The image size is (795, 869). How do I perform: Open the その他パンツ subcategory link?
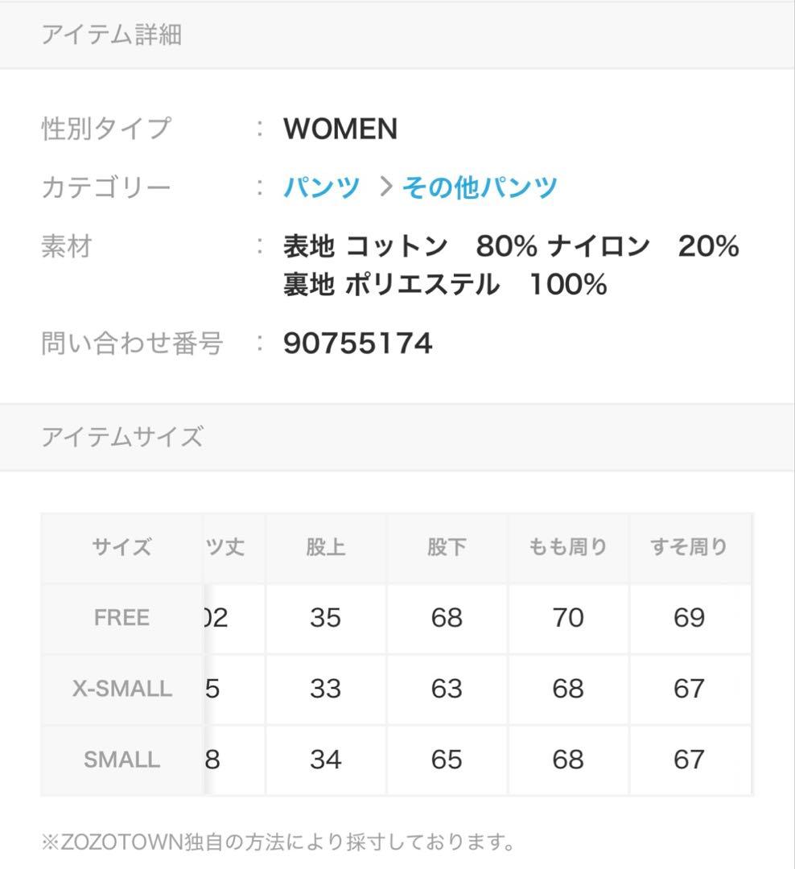tap(480, 187)
